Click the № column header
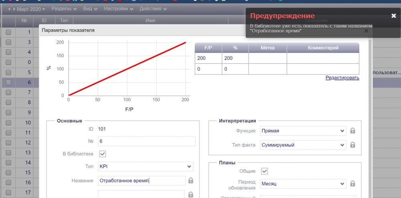 [24, 20]
